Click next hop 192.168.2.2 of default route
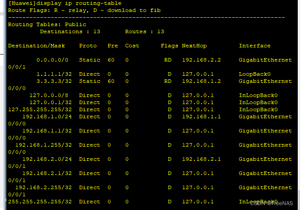Viewport: 300px width, 210px height. 201,60
